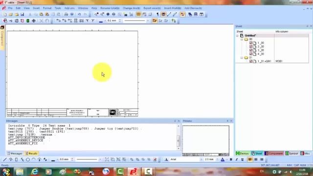Select the Line drawing tool in bottom toolbar
The height and width of the screenshot is (176, 313).
pyautogui.click(x=5, y=159)
